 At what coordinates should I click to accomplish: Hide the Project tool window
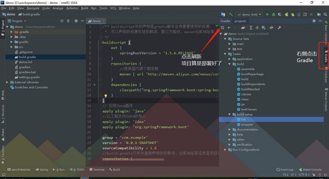[x=82, y=21]
